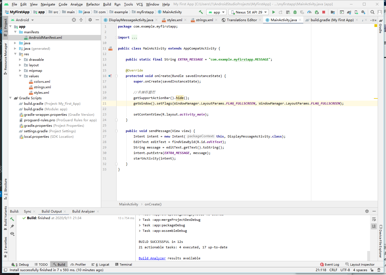The width and height of the screenshot is (386, 275).
Task: Toggle scroll to end in Build output
Action: tap(374, 226)
